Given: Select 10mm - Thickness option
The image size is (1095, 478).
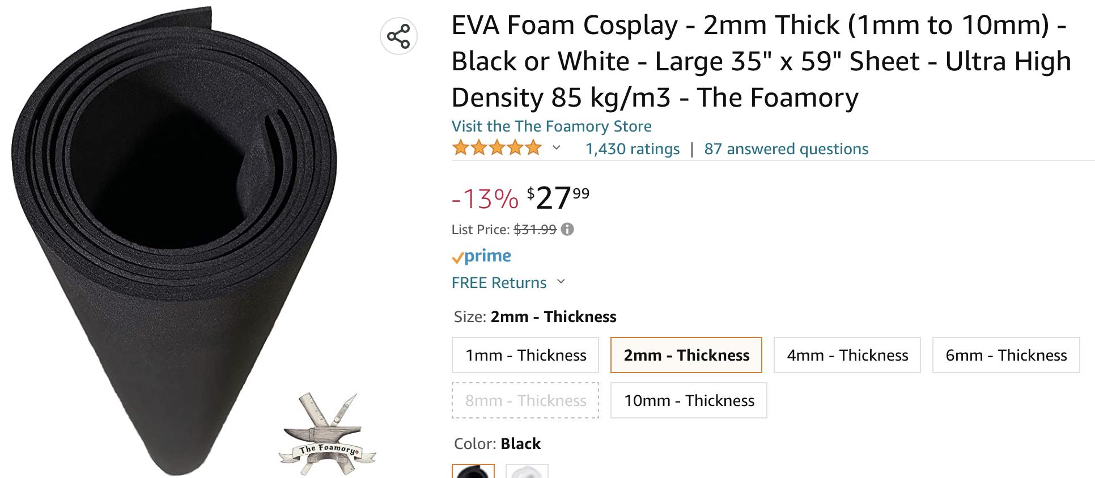Looking at the screenshot, I should tap(689, 400).
